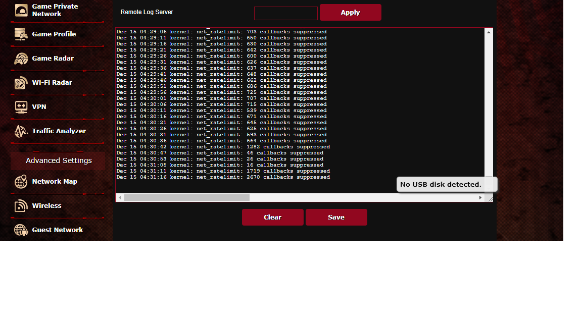Navigate to Game Radar menu label

tap(53, 58)
